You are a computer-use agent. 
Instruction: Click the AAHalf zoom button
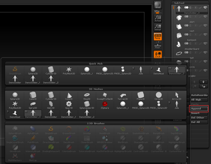point(158,27)
